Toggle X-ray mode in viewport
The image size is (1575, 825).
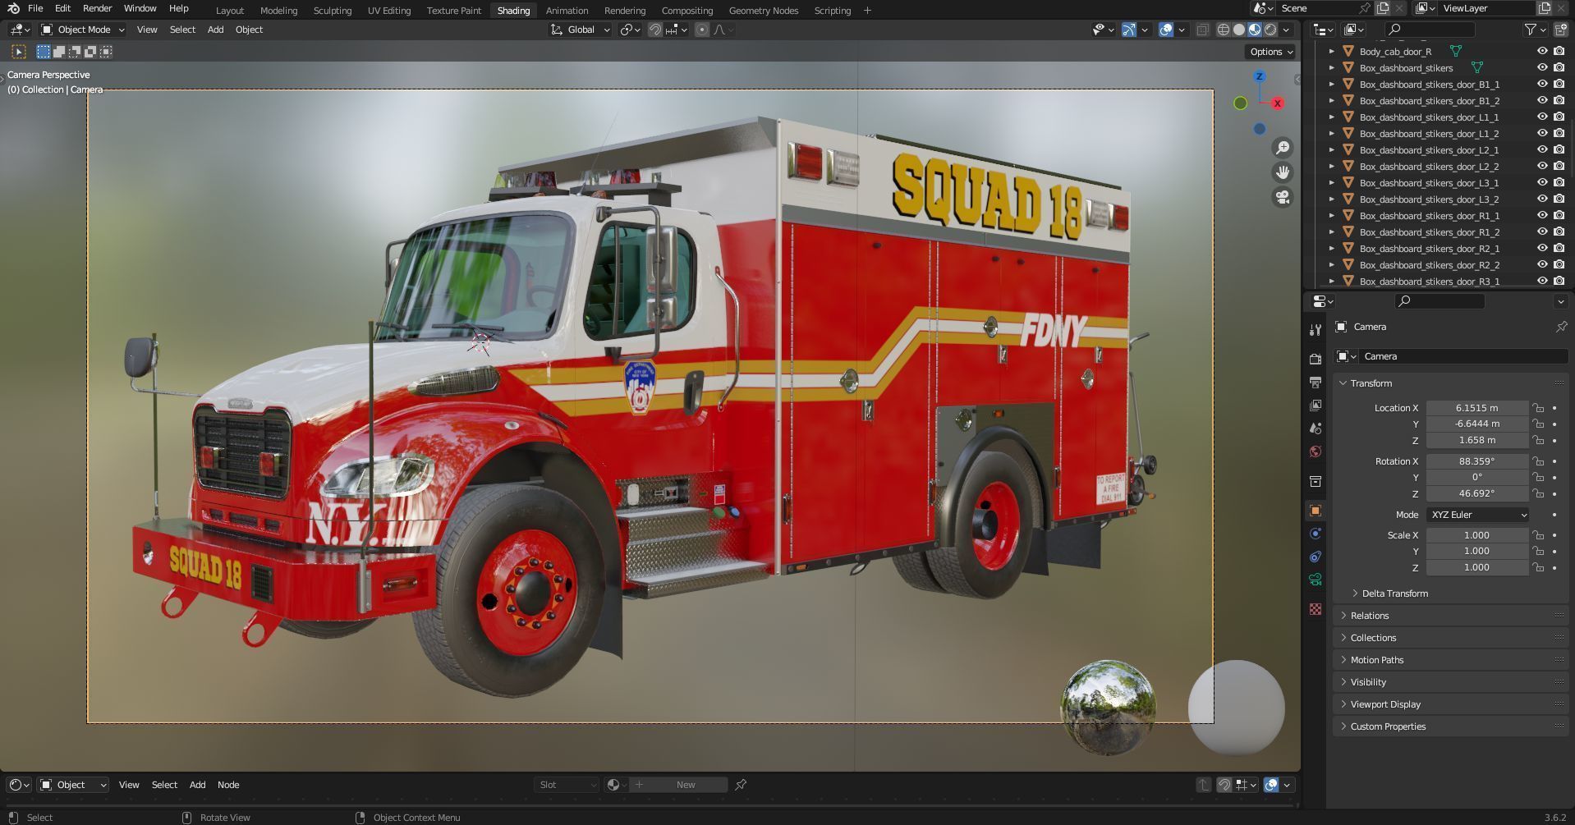[1202, 30]
